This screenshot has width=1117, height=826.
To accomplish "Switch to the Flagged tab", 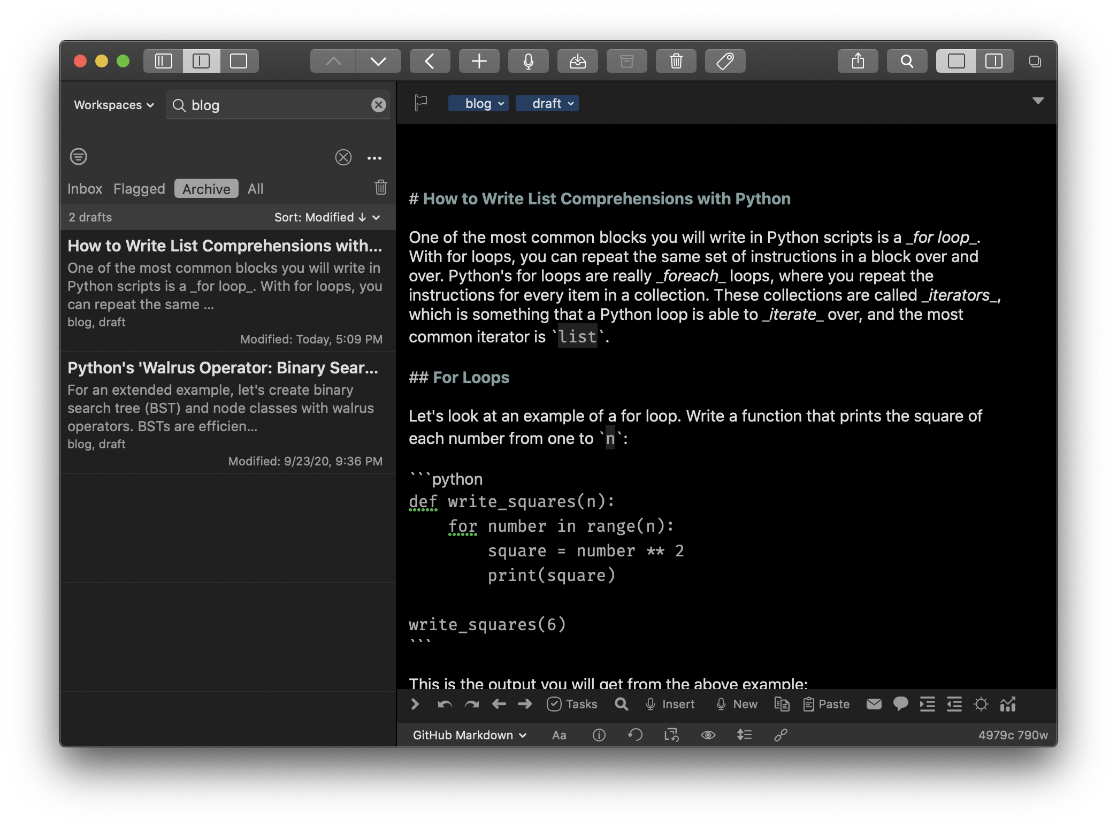I will 139,189.
